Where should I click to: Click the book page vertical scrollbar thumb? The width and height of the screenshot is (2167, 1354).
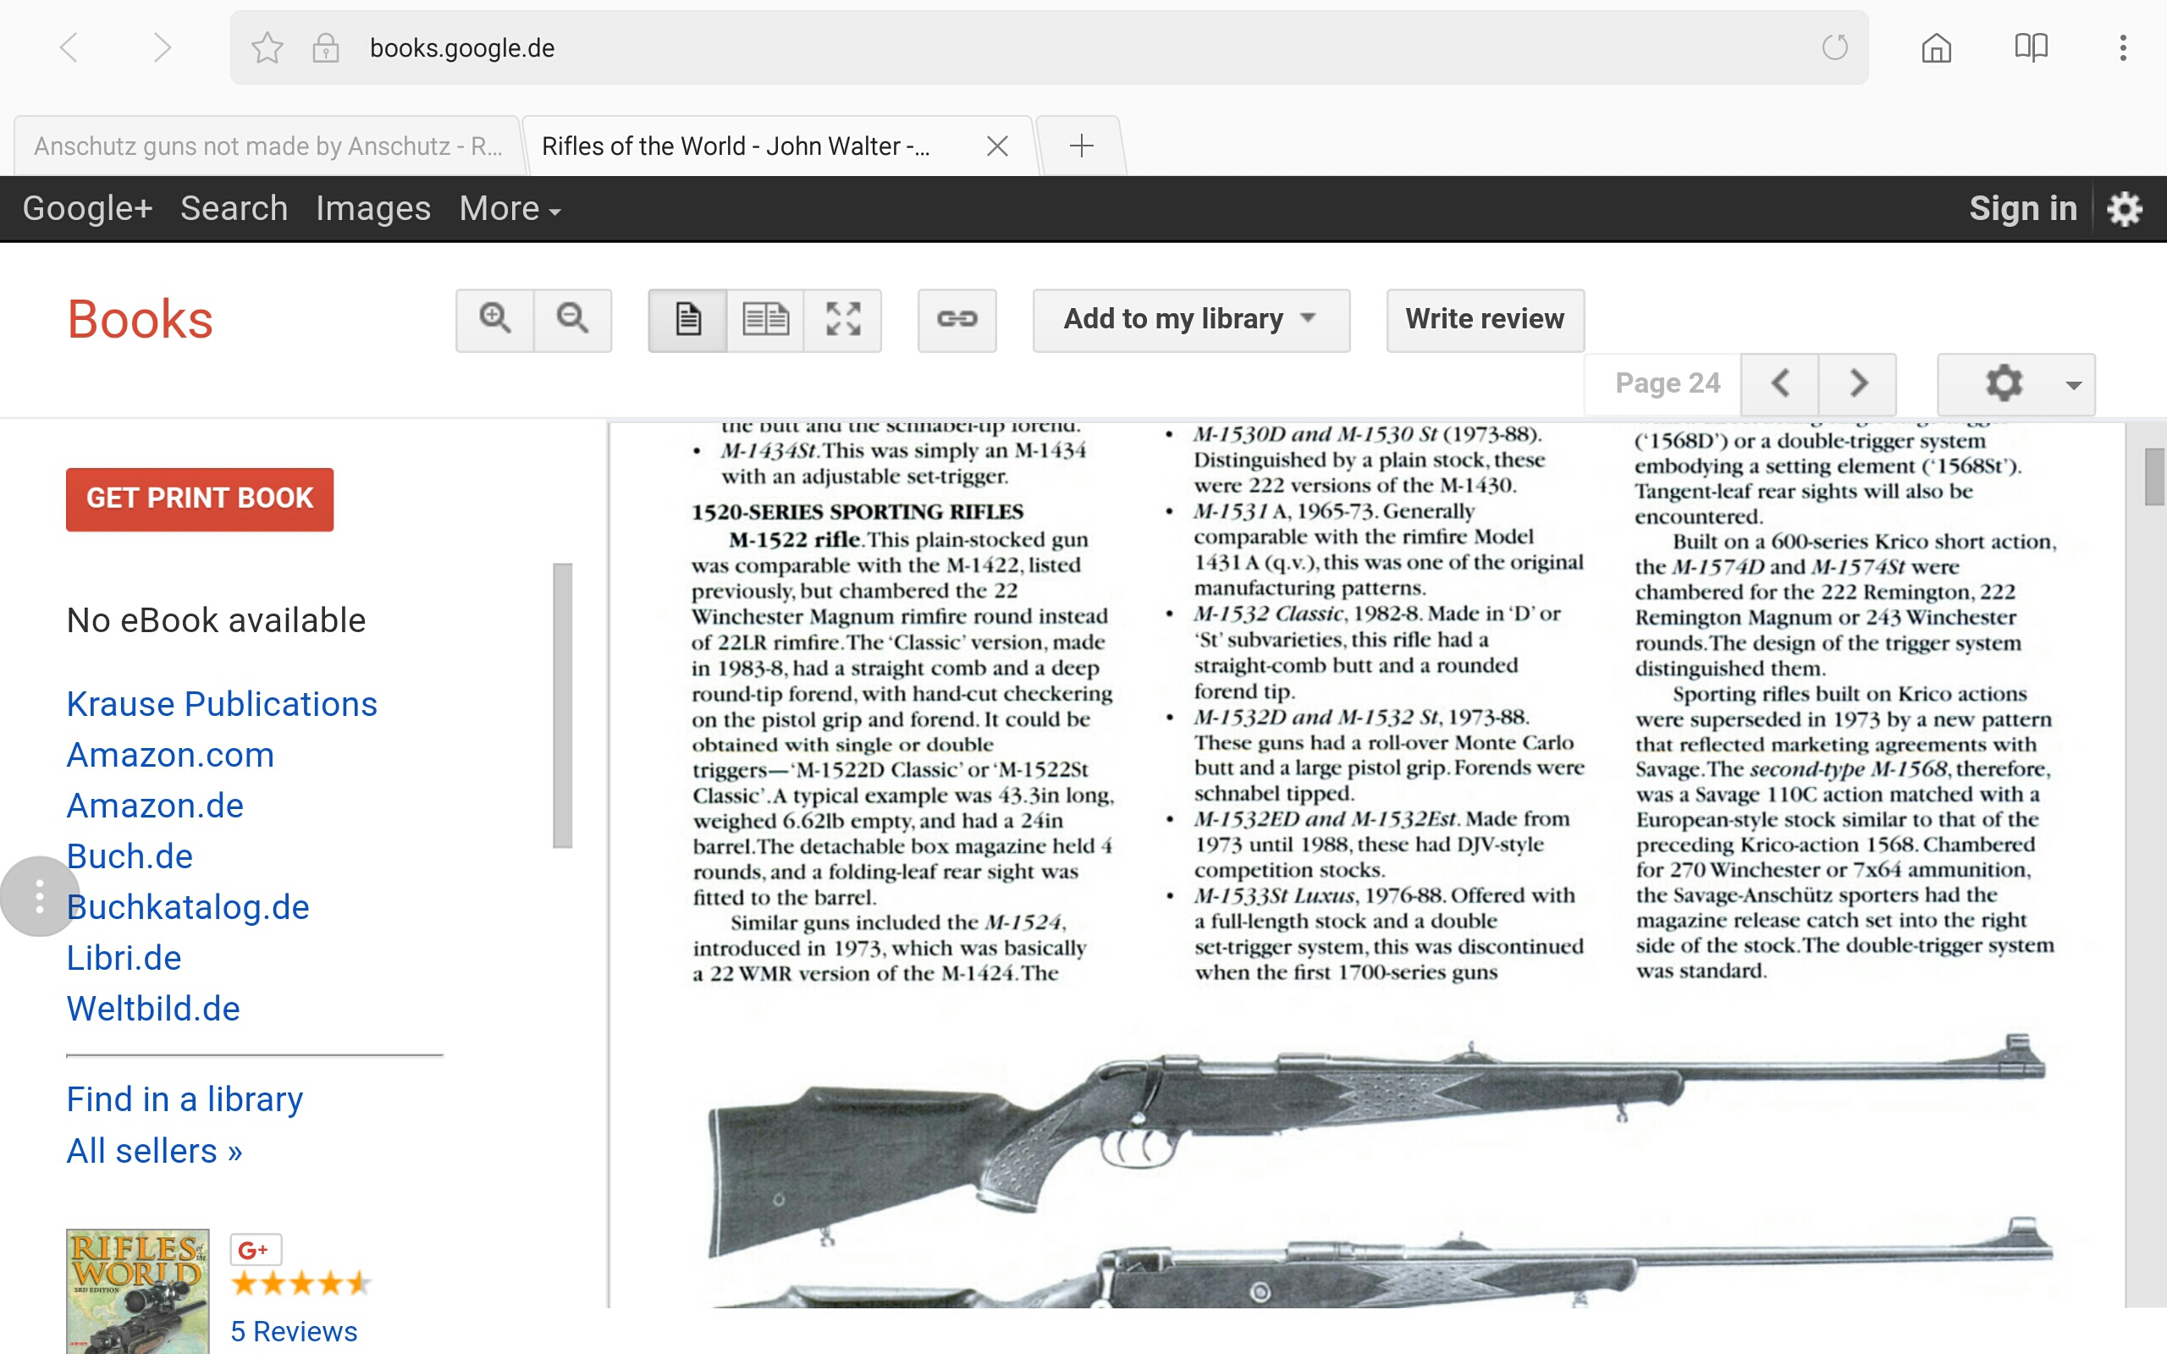2154,477
